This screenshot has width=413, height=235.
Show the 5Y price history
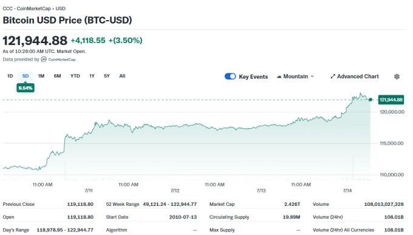click(107, 76)
